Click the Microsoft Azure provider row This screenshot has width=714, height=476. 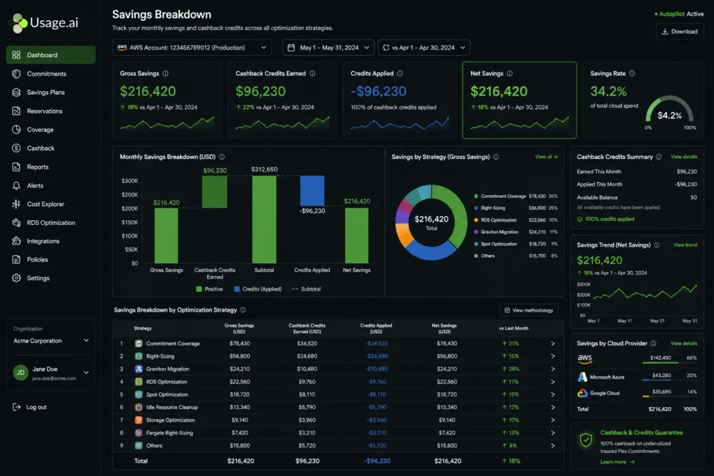pyautogui.click(x=637, y=377)
